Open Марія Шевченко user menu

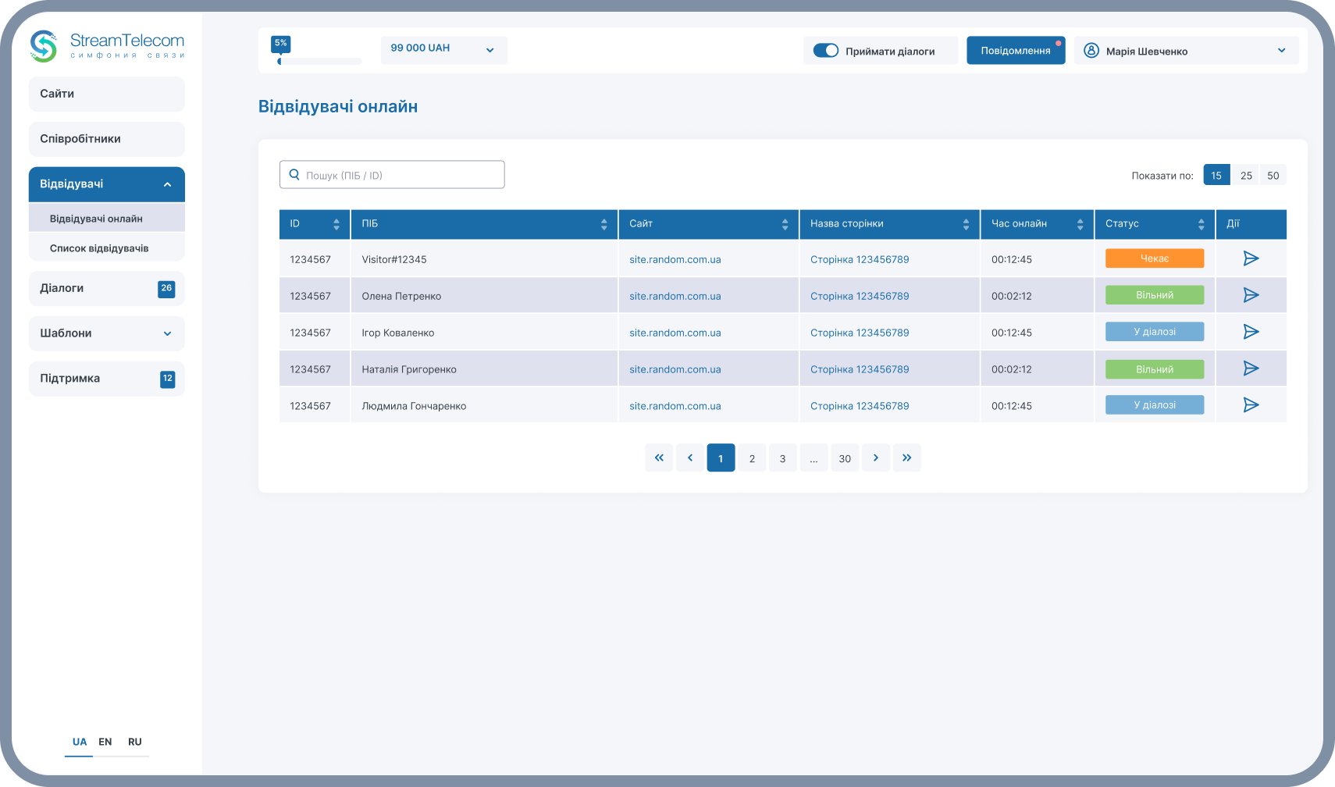pos(1185,51)
